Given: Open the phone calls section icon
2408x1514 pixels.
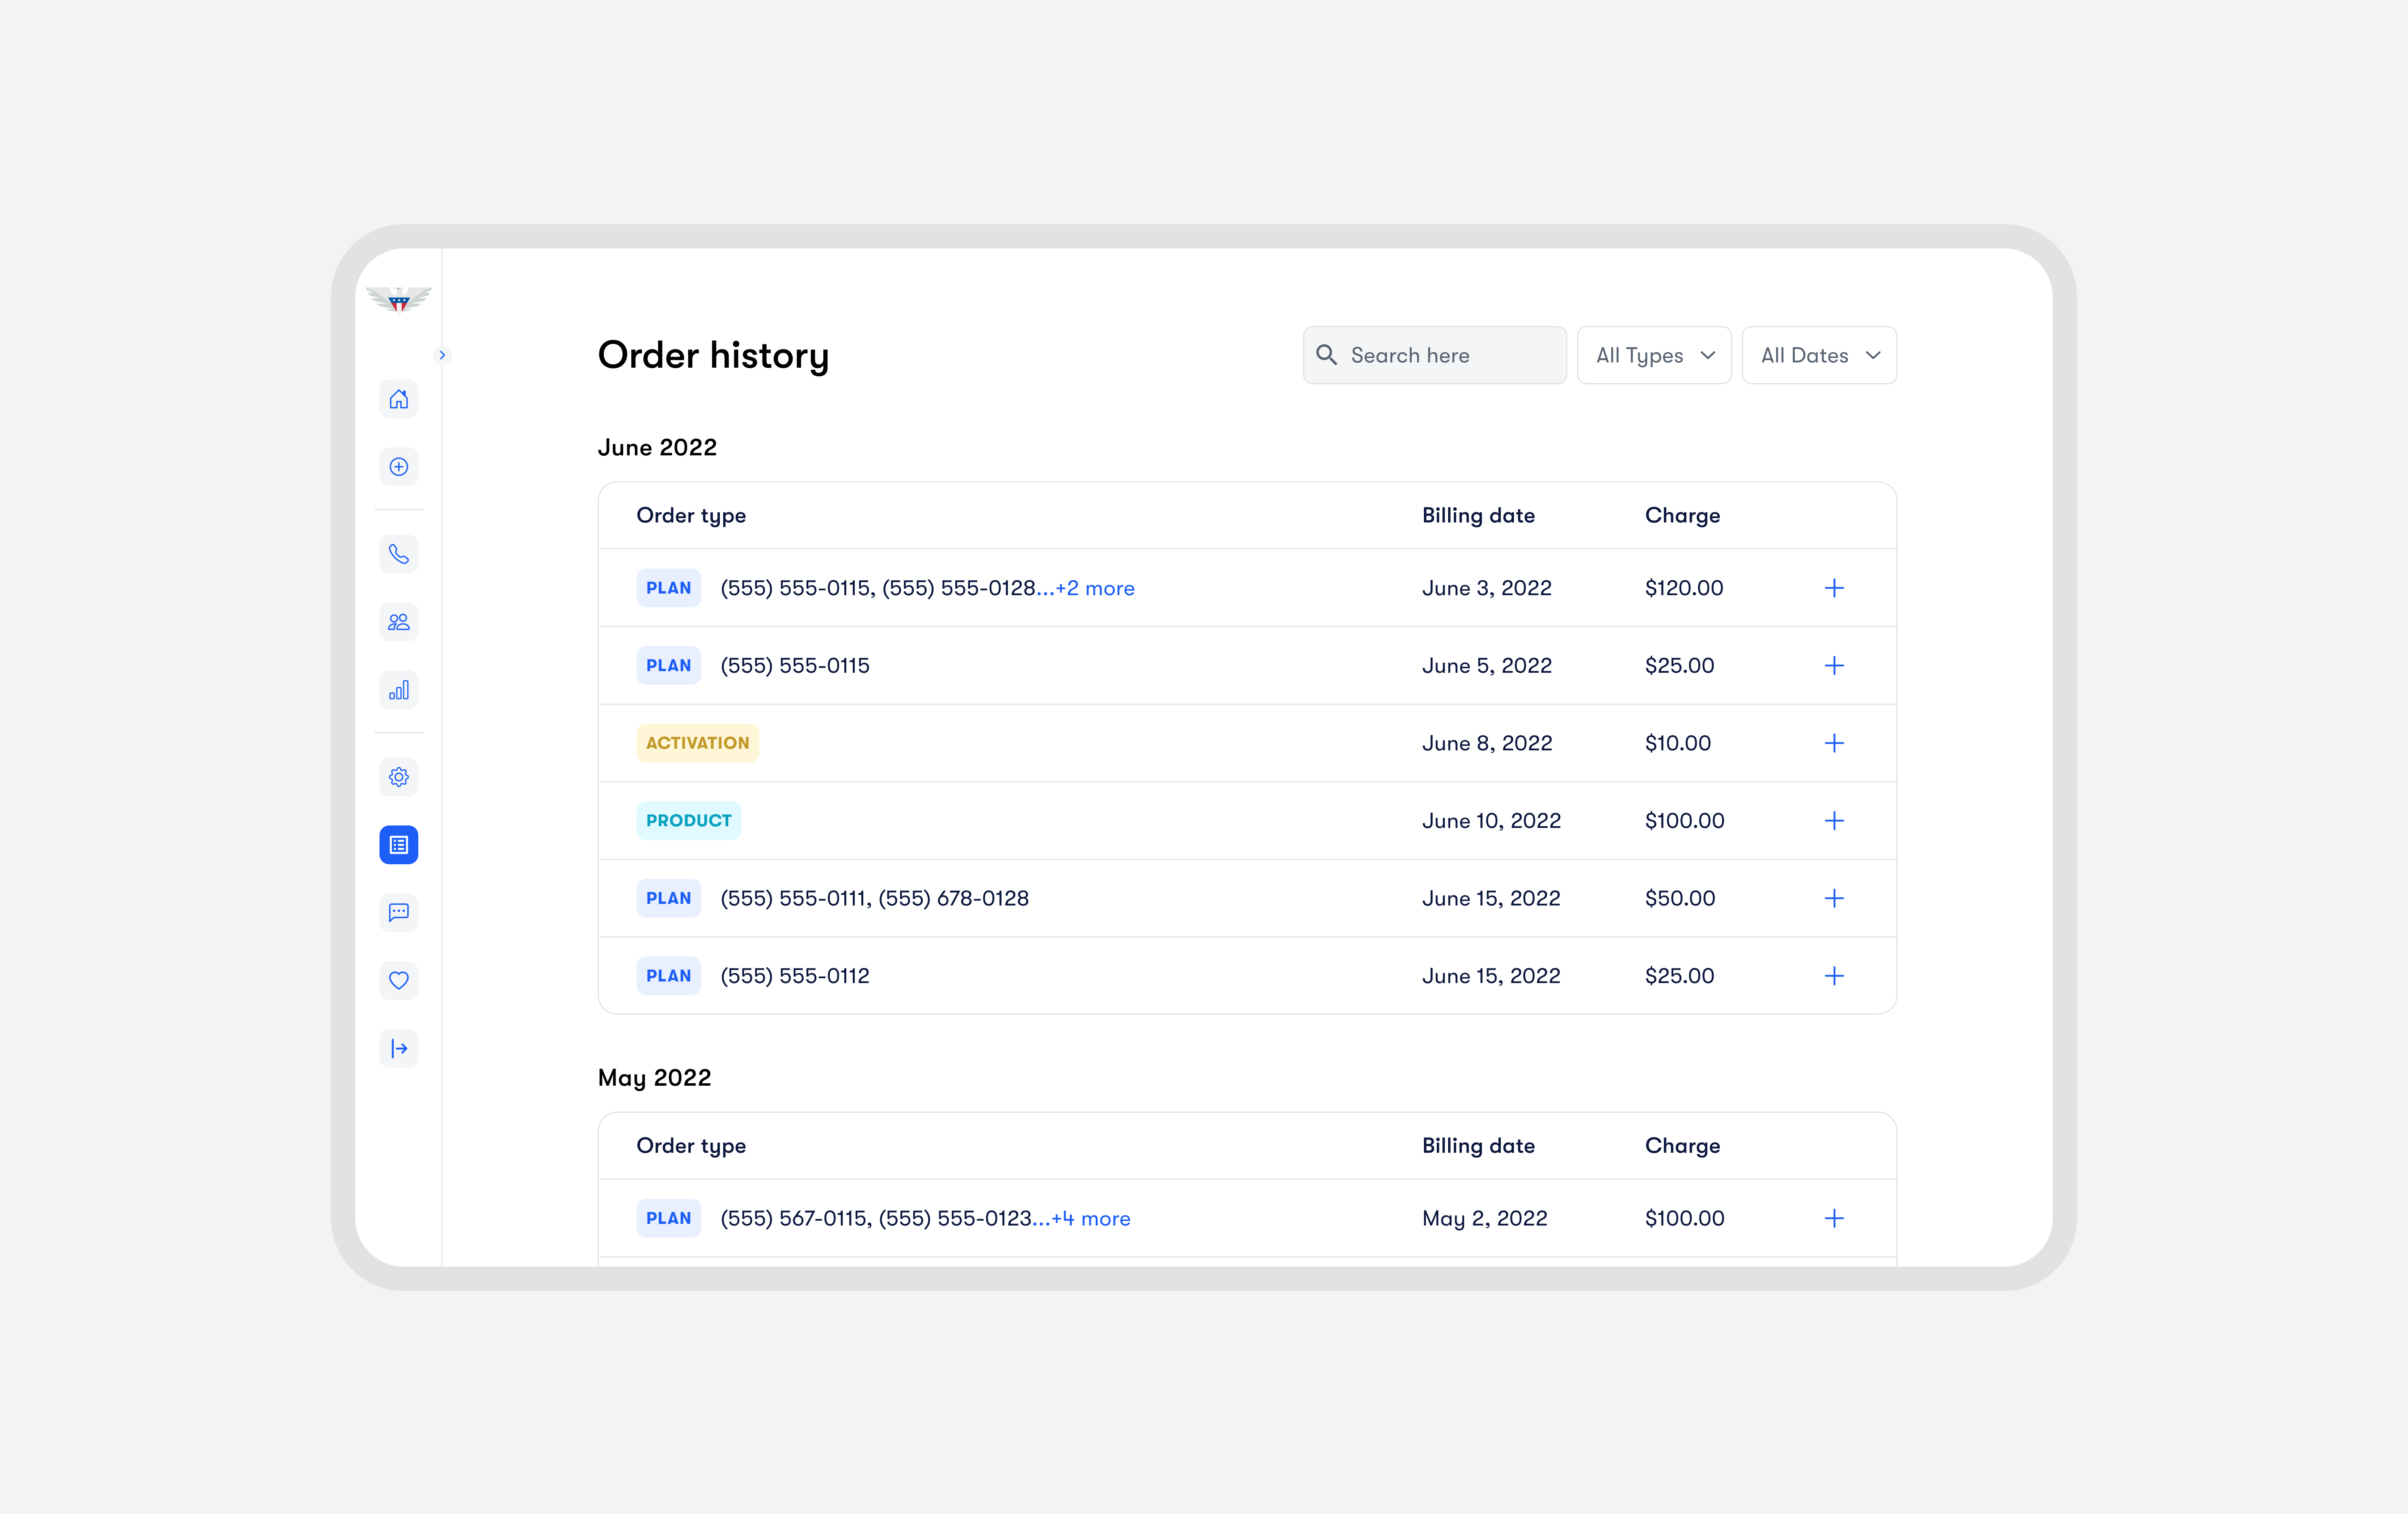Looking at the screenshot, I should (398, 554).
